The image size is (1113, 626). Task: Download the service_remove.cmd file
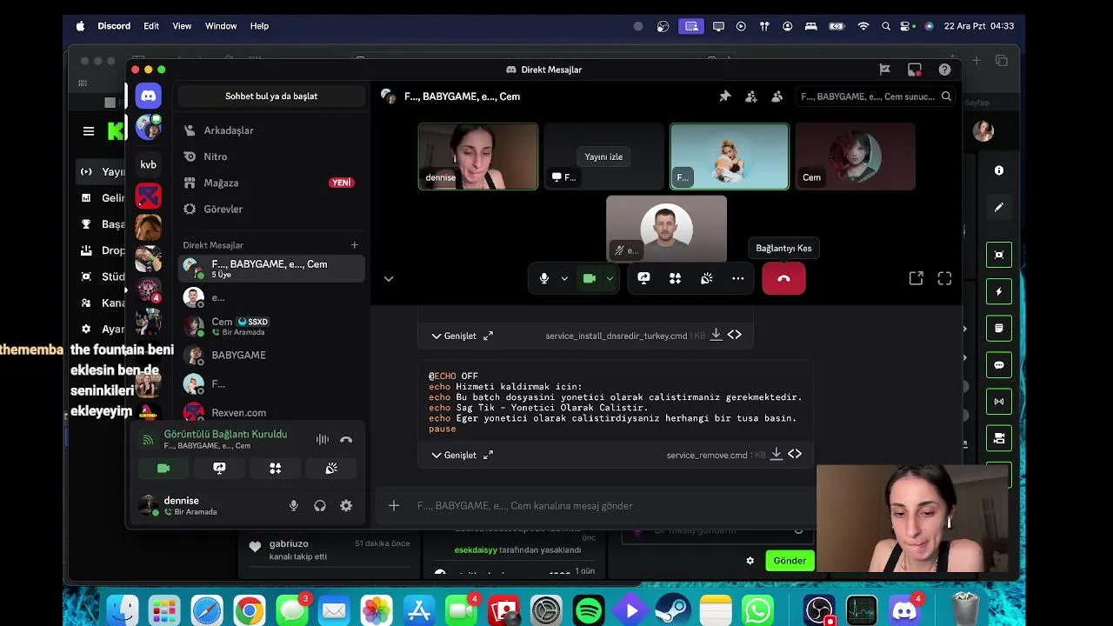coord(776,454)
